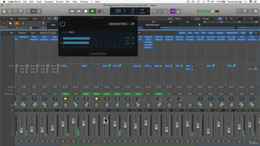Open Smart Controls dial button
260x146 pixels.
28,11
